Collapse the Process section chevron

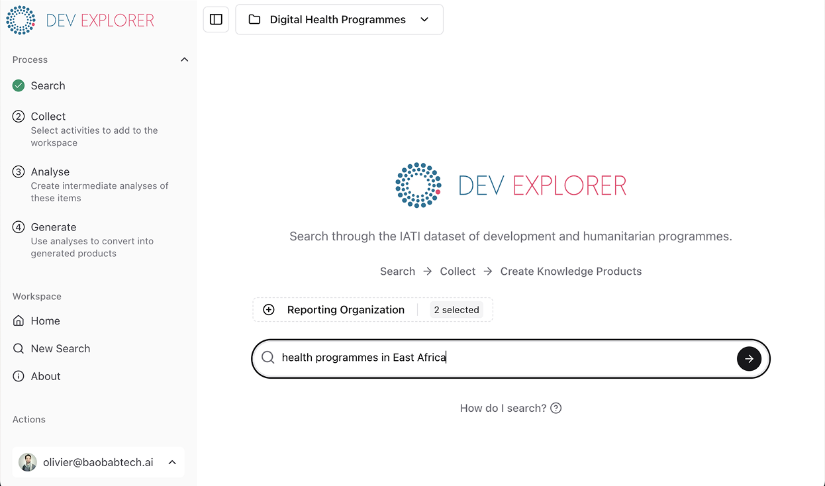(x=185, y=60)
